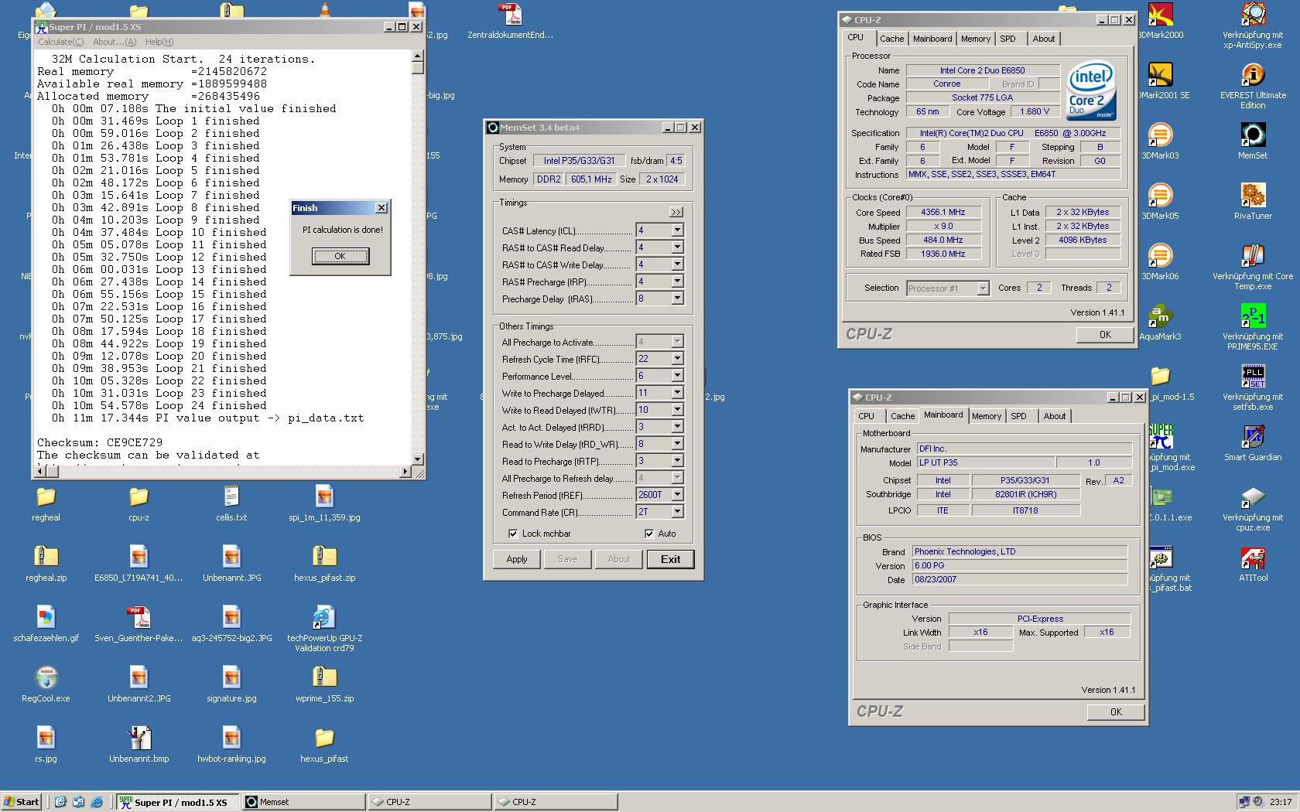Open the EVEREST Ultimate Edition shortcut

coord(1253,75)
